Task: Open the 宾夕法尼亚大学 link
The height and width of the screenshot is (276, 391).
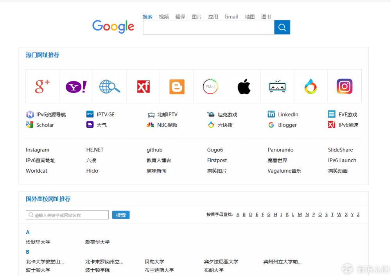Action: pos(221,262)
